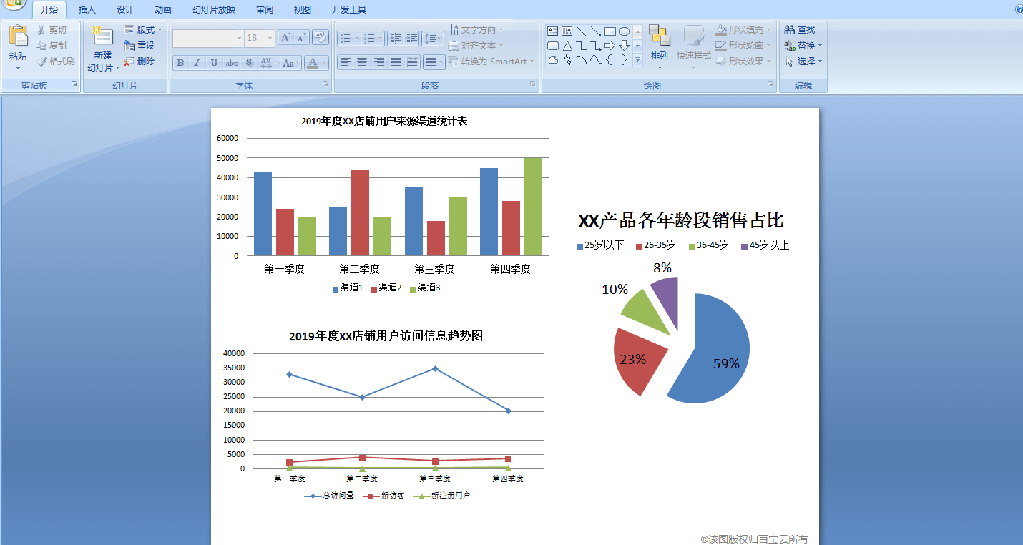
Task: Click the Paste (粘贴) clipboard icon
Action: [x=18, y=36]
